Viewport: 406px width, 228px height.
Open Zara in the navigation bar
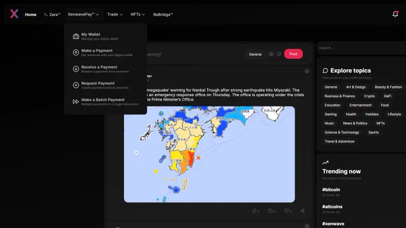(x=52, y=14)
